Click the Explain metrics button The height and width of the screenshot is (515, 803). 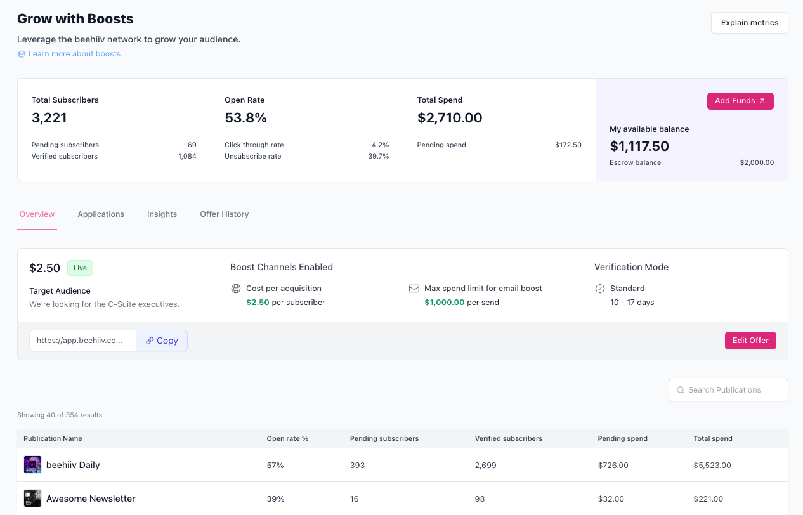pos(749,23)
